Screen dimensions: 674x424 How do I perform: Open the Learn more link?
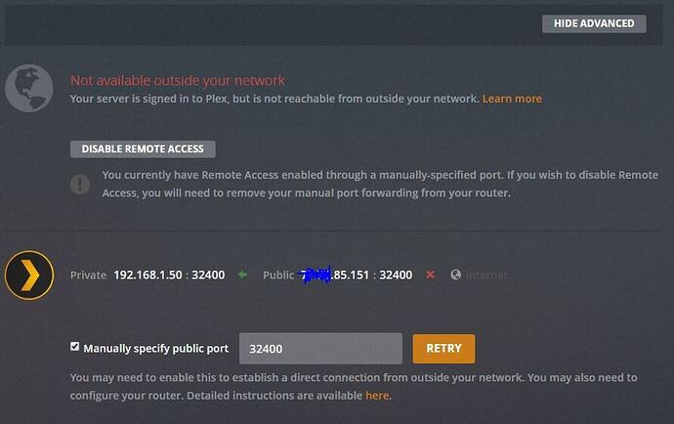[512, 99]
